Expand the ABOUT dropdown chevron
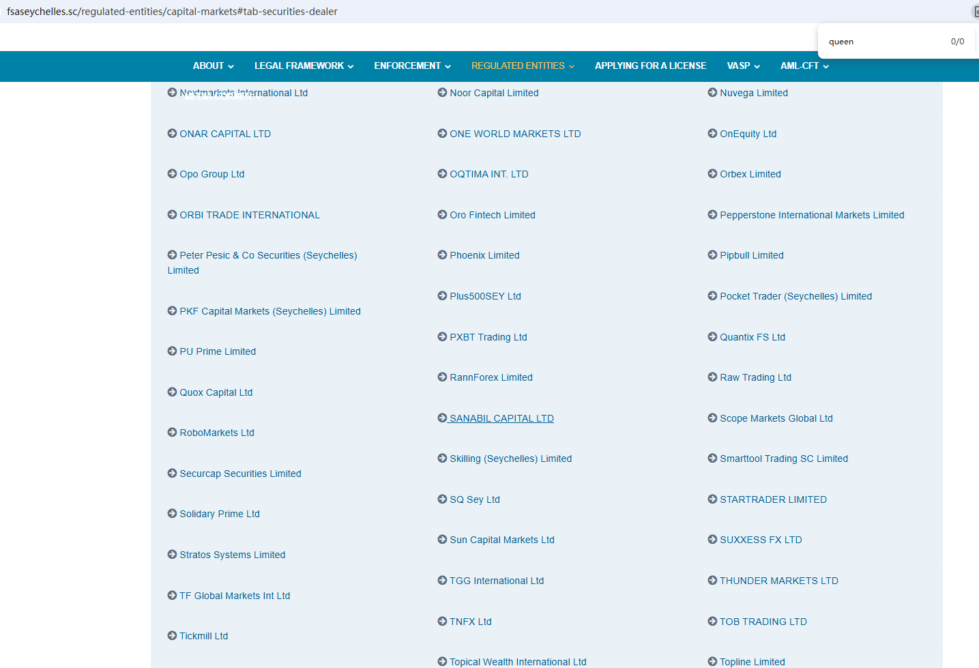 point(231,67)
